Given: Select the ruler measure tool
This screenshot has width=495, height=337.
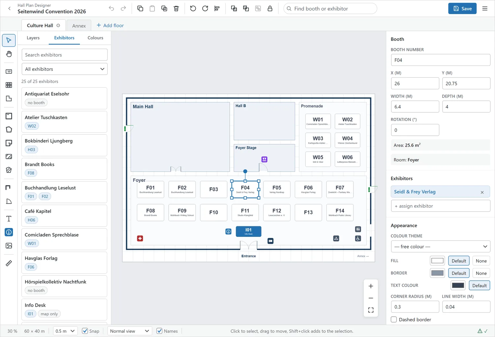Looking at the screenshot, I should (x=9, y=263).
